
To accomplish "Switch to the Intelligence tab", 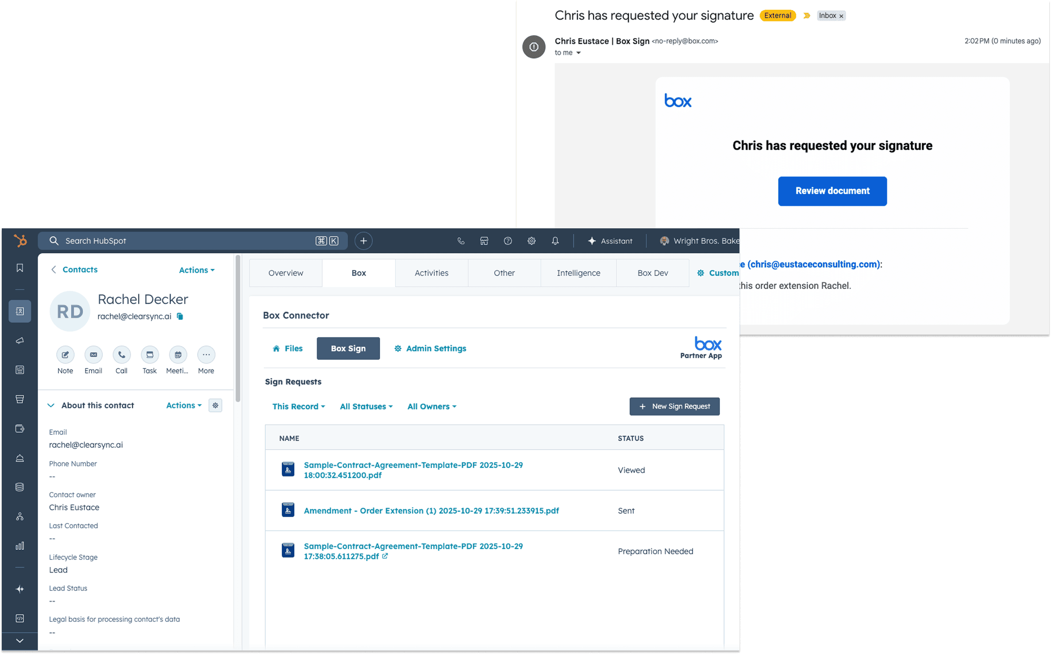I will coord(578,273).
